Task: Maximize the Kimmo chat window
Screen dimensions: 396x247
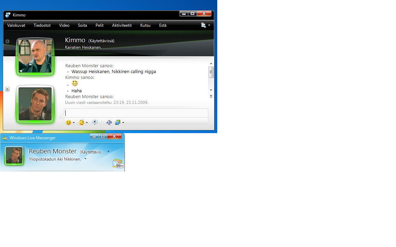Action: (x=192, y=14)
